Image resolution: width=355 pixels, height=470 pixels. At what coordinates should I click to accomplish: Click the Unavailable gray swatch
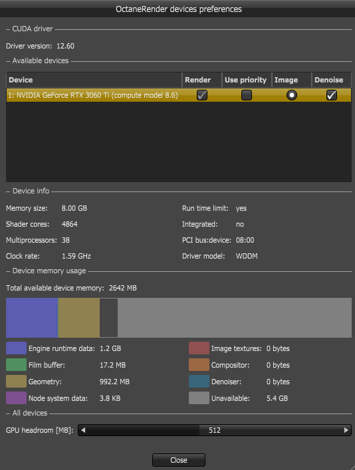click(199, 398)
